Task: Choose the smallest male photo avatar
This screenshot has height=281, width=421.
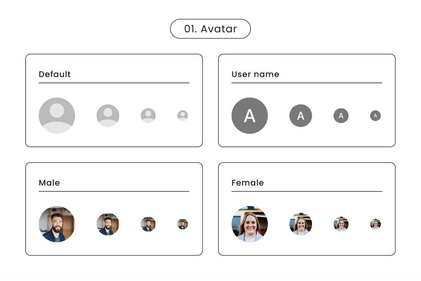Action: pos(182,224)
